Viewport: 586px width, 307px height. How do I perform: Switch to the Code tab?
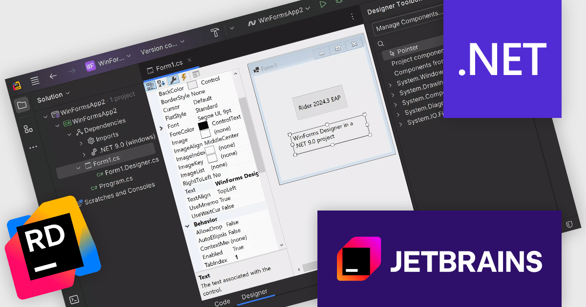(222, 302)
